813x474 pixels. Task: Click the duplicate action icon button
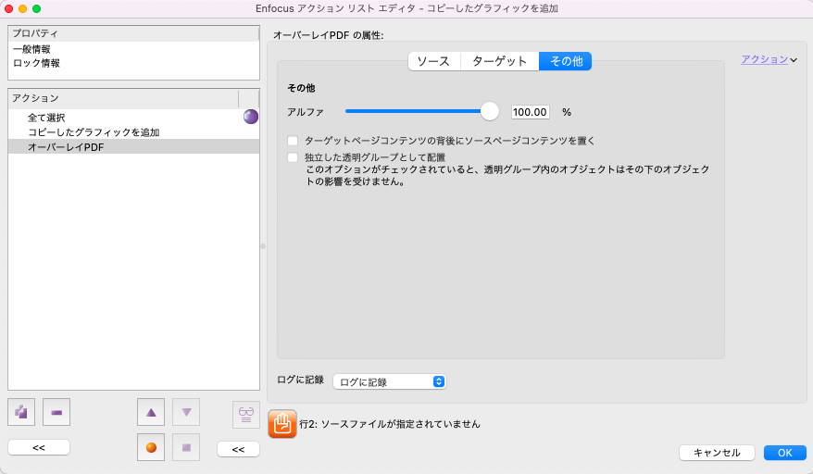click(x=21, y=412)
